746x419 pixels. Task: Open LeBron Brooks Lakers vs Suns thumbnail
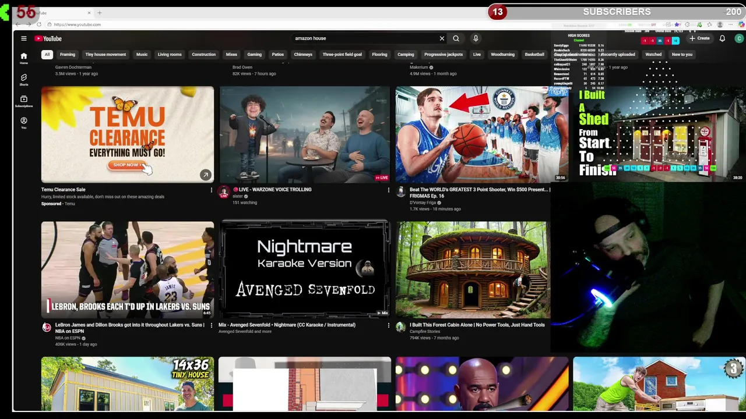(x=128, y=269)
